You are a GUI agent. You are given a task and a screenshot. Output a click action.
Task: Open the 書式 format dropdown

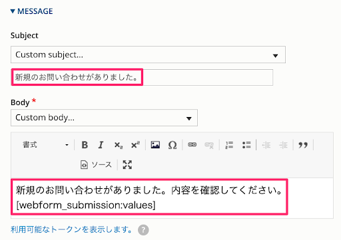click(x=45, y=145)
